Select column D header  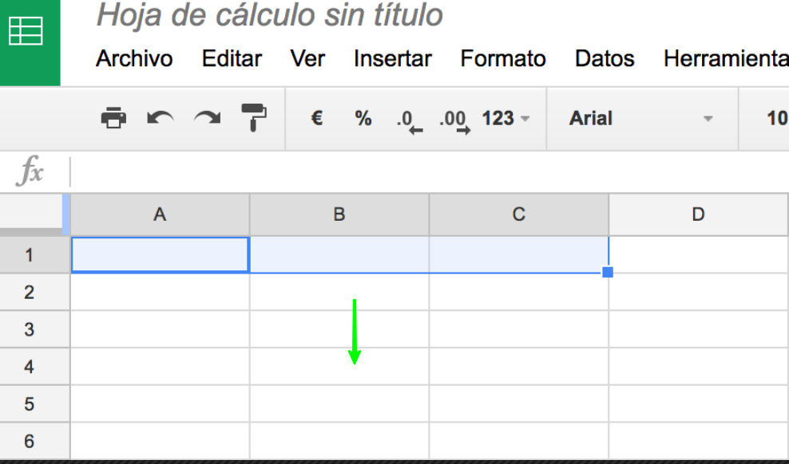(x=699, y=214)
